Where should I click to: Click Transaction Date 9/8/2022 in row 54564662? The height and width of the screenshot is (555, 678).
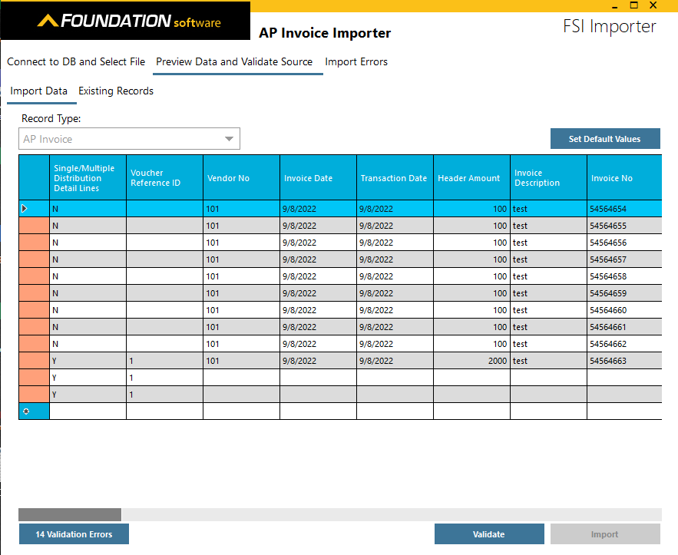(395, 344)
